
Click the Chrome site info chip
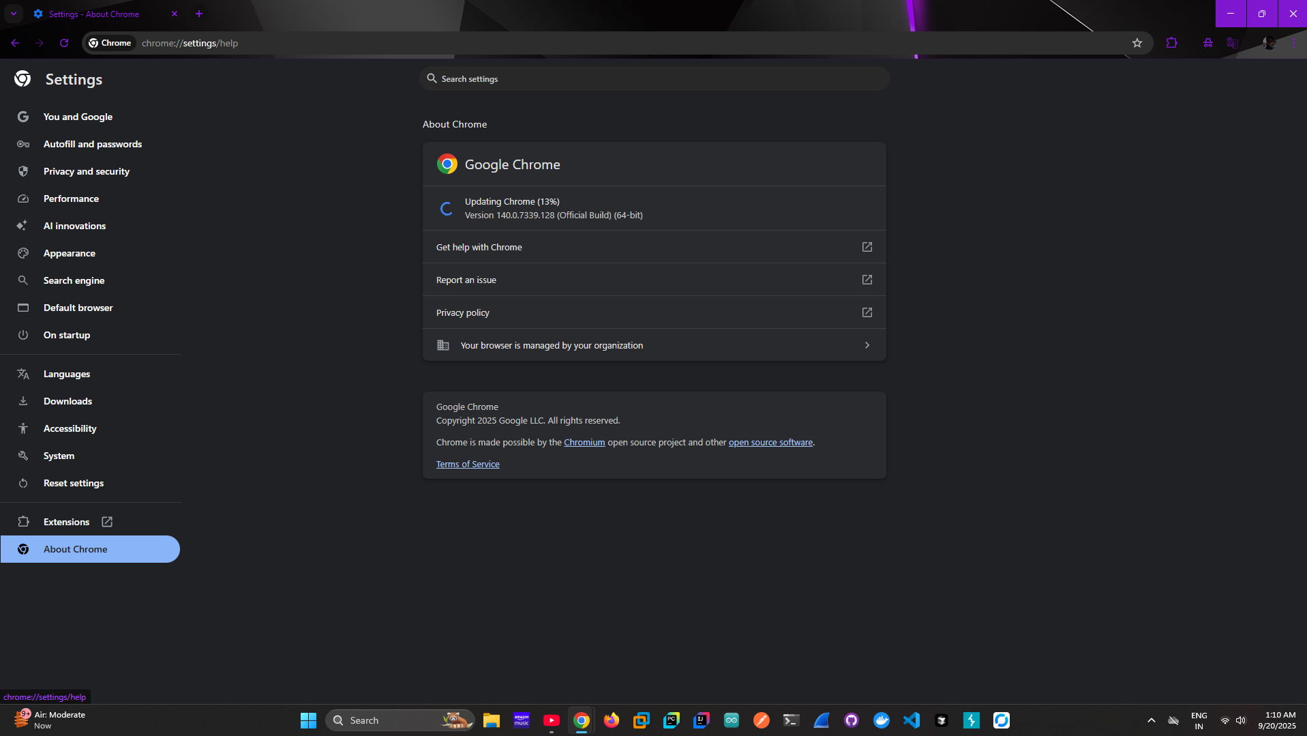[x=110, y=43]
